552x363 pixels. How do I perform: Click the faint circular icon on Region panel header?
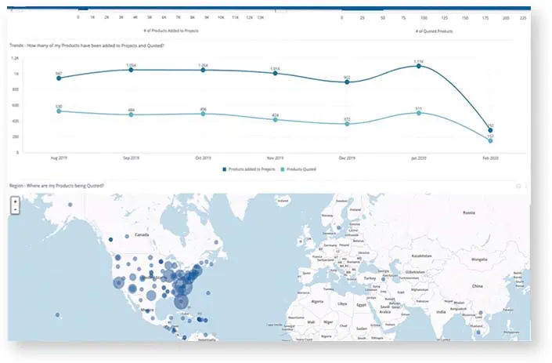click(518, 186)
